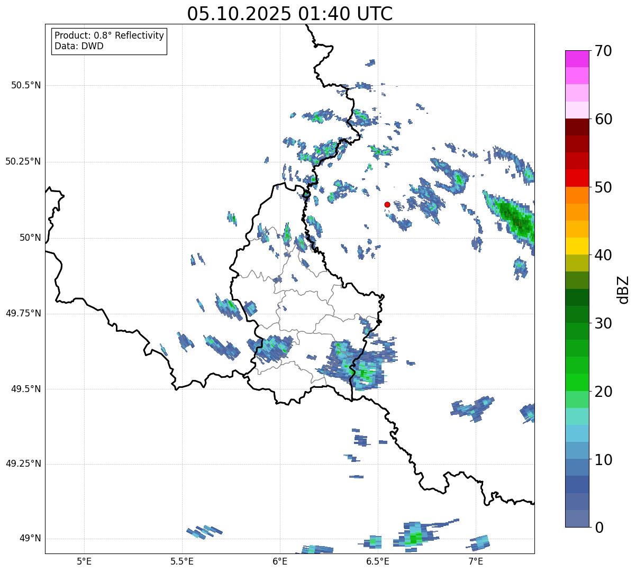
Task: Click the colorbar tick value 60
Action: pos(604,119)
